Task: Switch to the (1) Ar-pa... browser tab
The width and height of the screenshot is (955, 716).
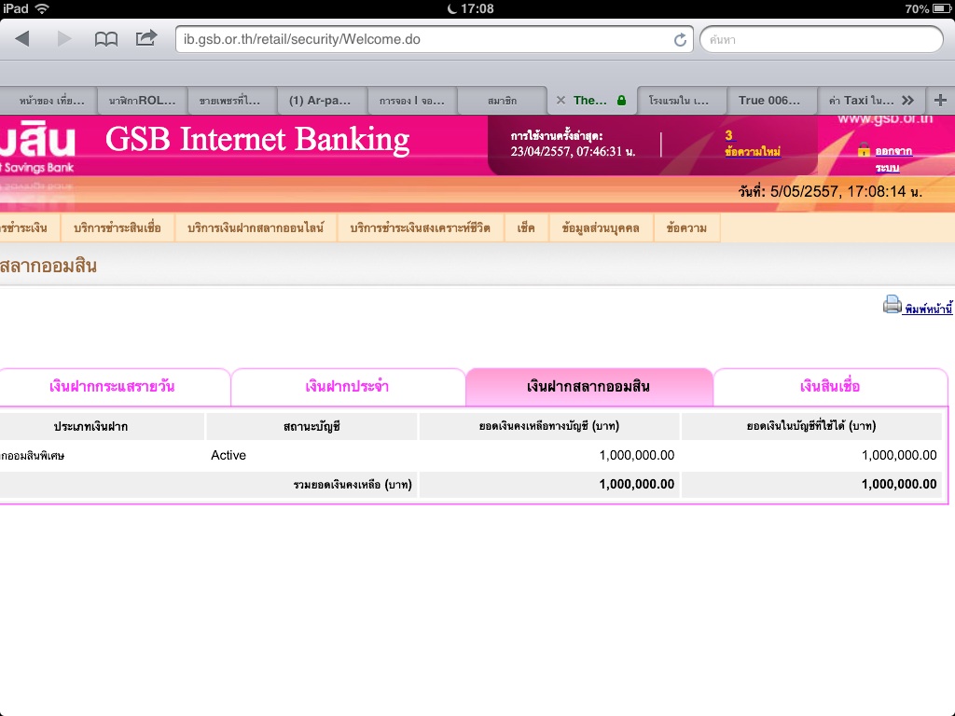Action: (320, 101)
